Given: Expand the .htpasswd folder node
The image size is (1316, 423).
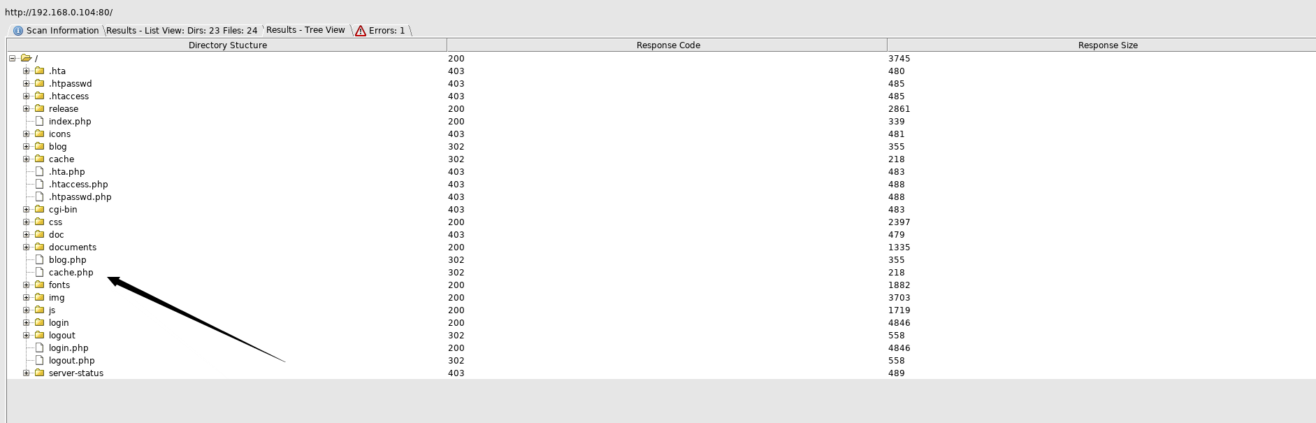Looking at the screenshot, I should pos(27,83).
